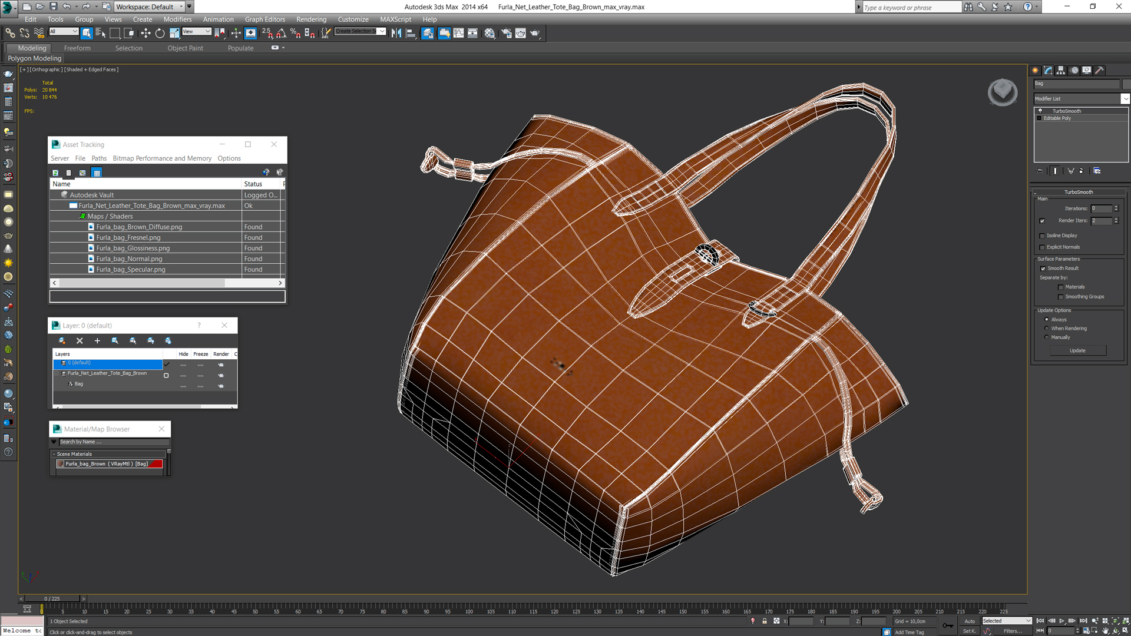Click Pin Stack icon under modifier stack

point(1040,171)
